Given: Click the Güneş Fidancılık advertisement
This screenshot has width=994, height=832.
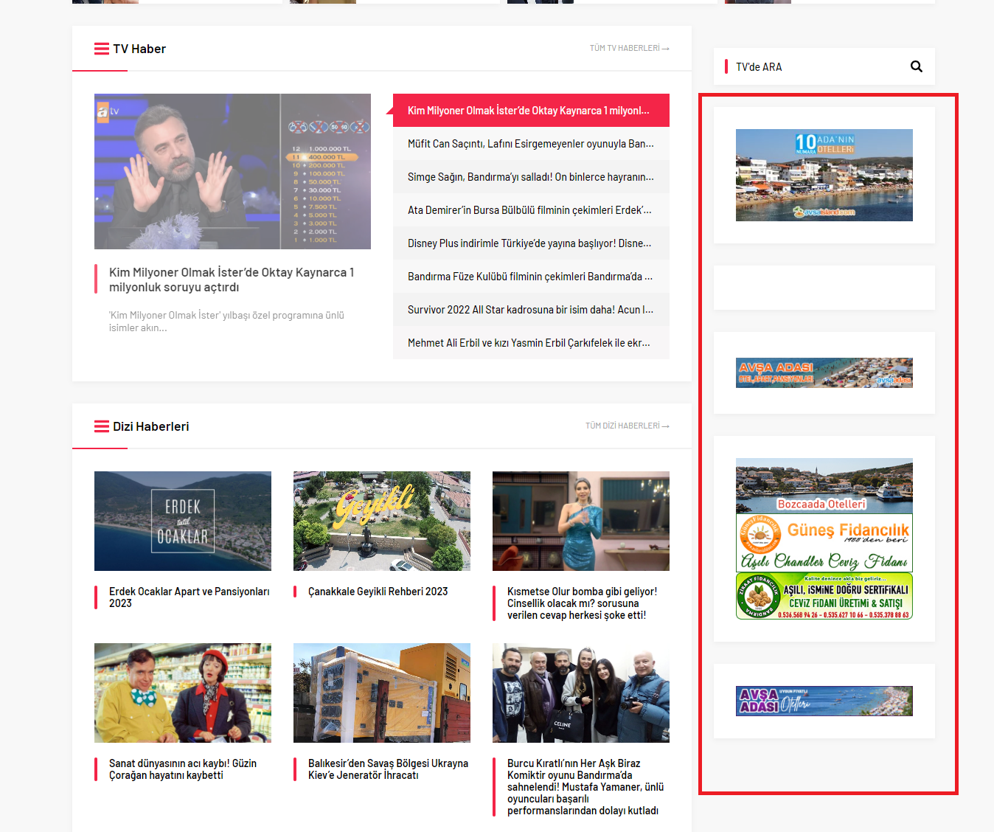Looking at the screenshot, I should (x=824, y=543).
